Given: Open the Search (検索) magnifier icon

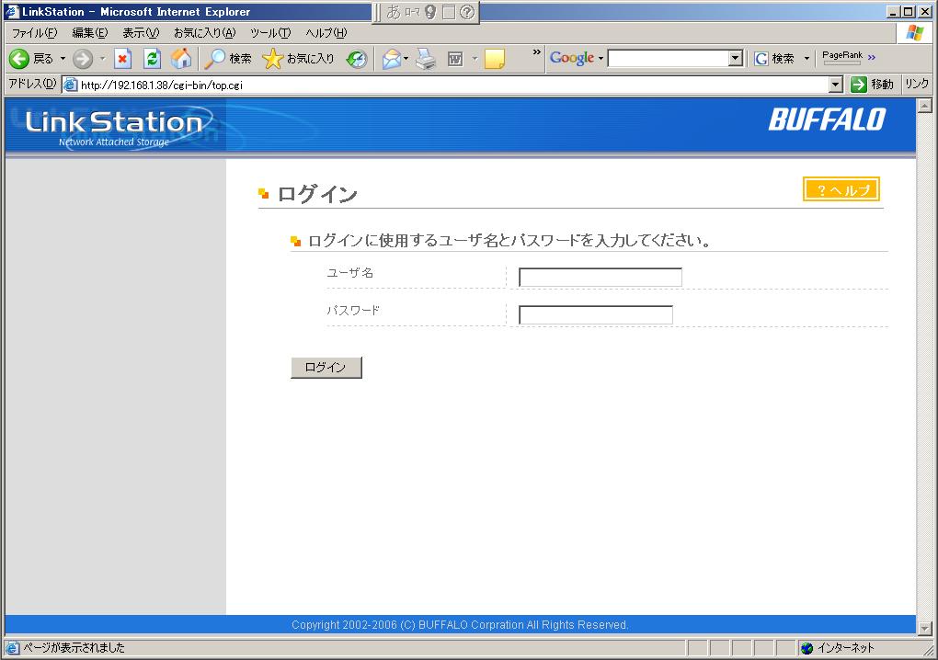Looking at the screenshot, I should [214, 59].
